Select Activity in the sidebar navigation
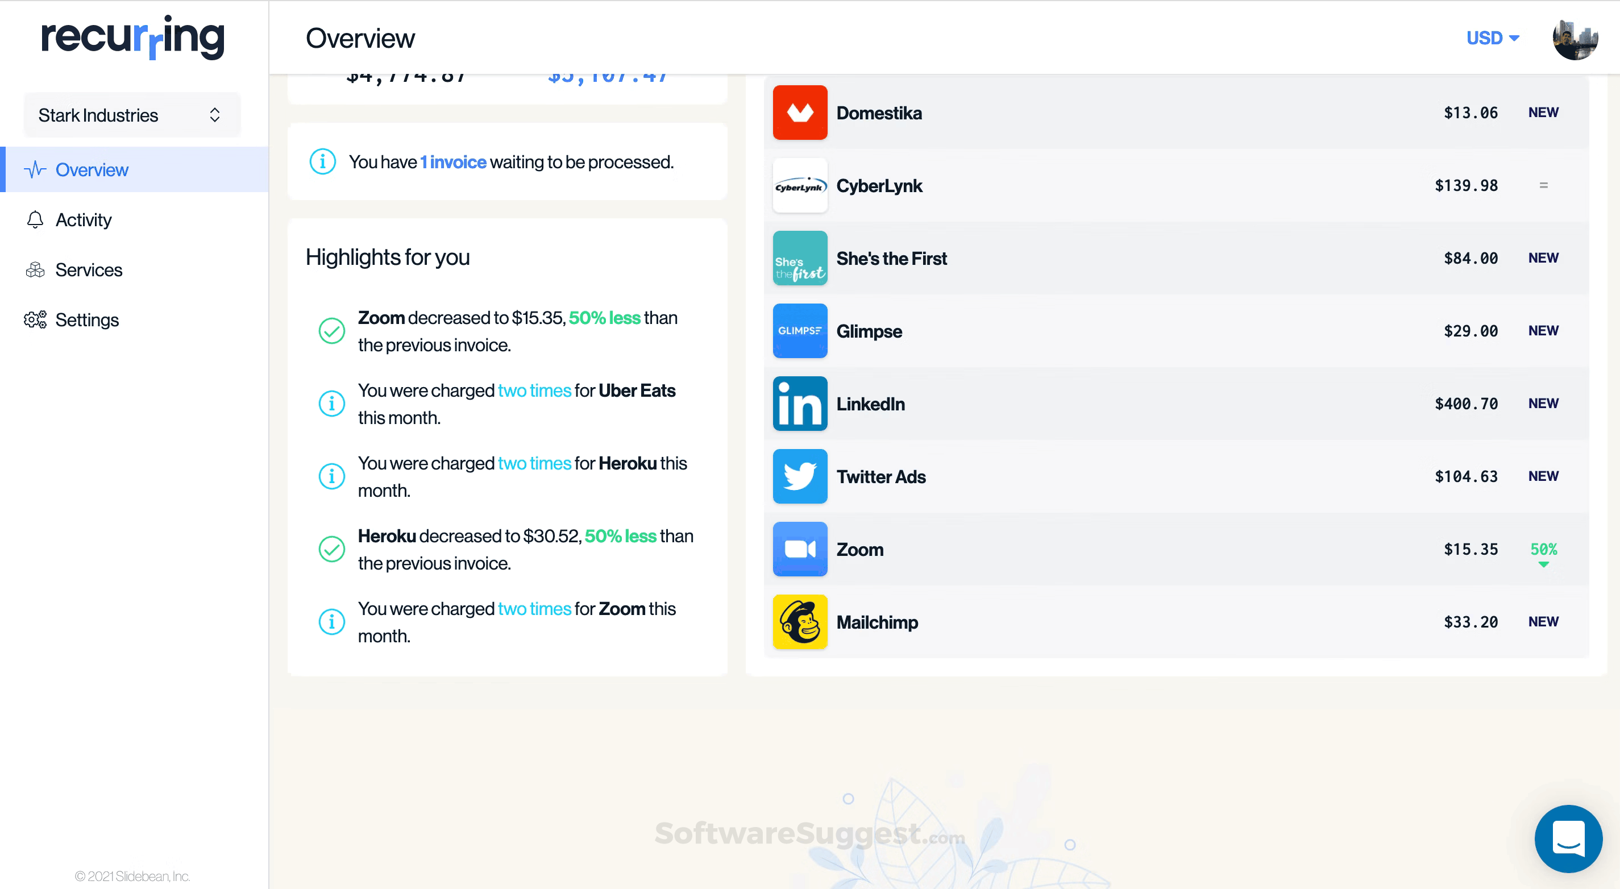The width and height of the screenshot is (1620, 889). [x=83, y=219]
